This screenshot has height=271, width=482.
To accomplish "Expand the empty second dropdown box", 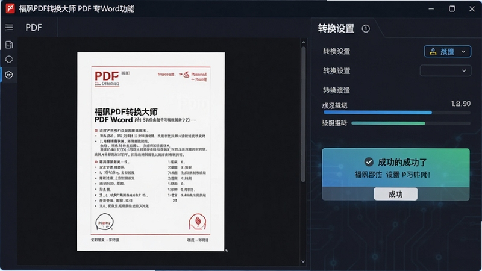I will pos(445,70).
